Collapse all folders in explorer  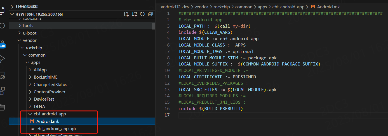pyautogui.click(x=151, y=14)
